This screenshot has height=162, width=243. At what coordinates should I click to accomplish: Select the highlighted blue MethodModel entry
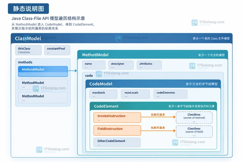(x=43, y=71)
